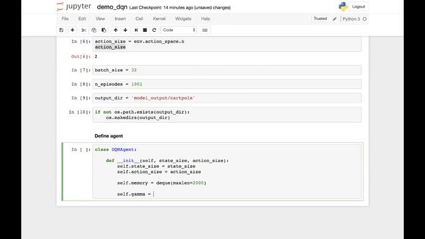Open the File menu
The image size is (425, 239).
[65, 19]
